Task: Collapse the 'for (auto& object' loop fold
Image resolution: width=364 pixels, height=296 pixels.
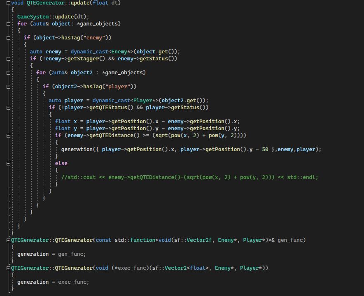Action: 8,24
